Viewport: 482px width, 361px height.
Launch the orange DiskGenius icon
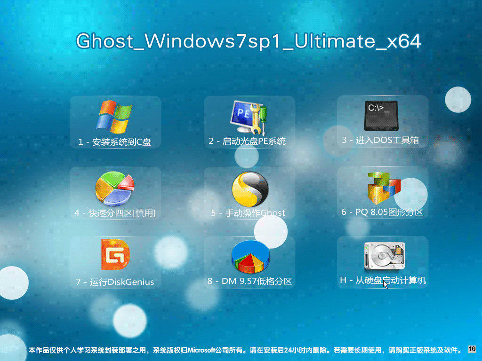pyautogui.click(x=115, y=254)
